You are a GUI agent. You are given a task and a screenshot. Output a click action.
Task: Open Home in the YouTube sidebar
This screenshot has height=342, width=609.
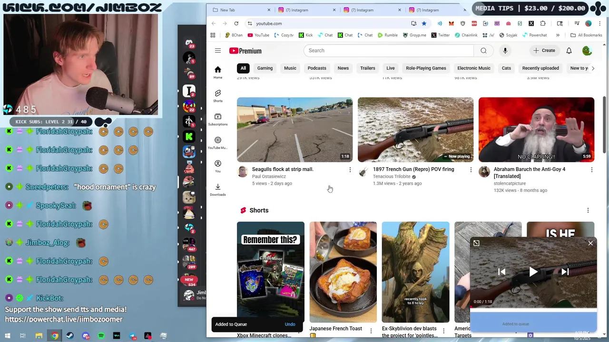point(218,72)
